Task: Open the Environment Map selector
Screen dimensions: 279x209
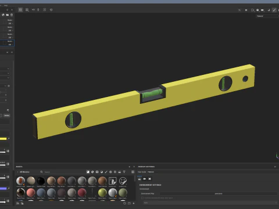Action: 219,193
